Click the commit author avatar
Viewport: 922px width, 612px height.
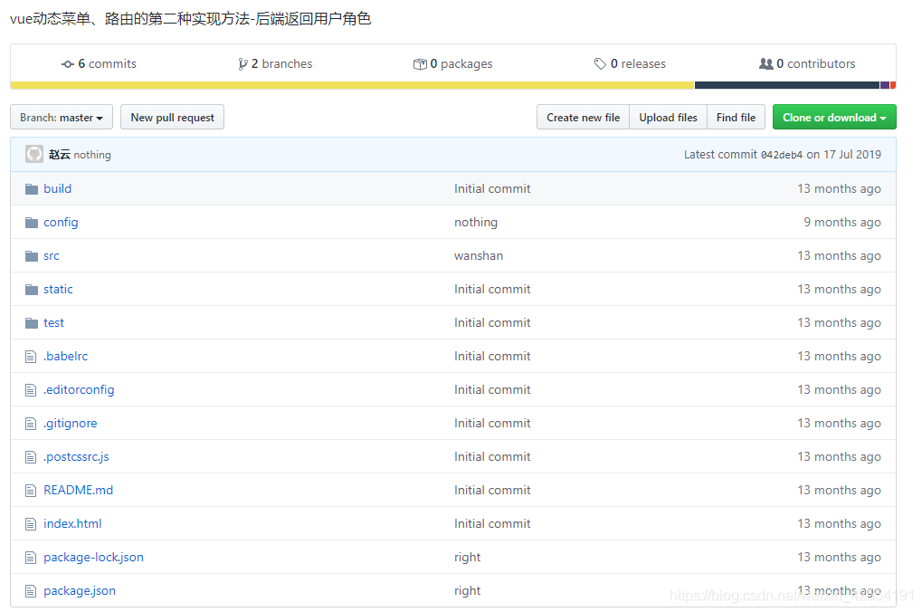click(33, 154)
